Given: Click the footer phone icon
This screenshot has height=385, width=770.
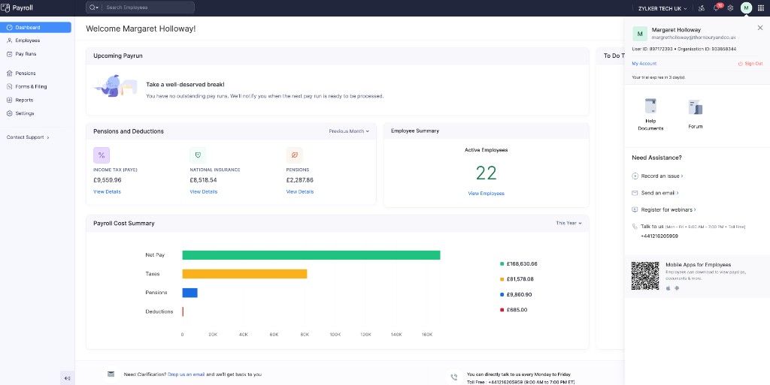Looking at the screenshot, I should 454,377.
